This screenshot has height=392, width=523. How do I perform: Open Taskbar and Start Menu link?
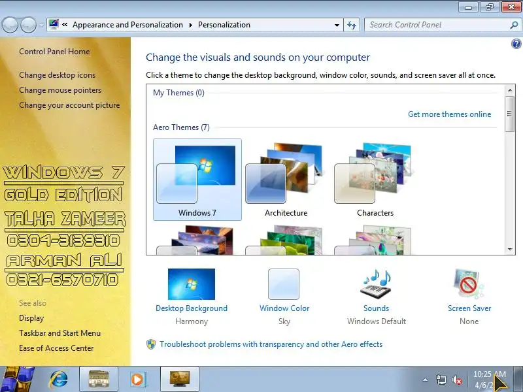(59, 333)
